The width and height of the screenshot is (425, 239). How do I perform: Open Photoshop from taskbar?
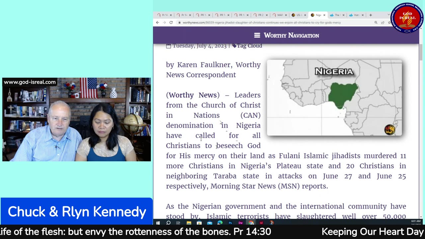tap(230, 223)
